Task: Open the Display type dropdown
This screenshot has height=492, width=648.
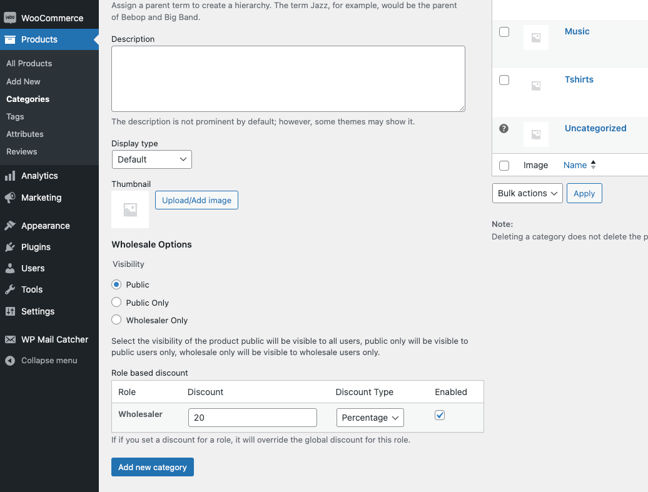Action: [151, 159]
